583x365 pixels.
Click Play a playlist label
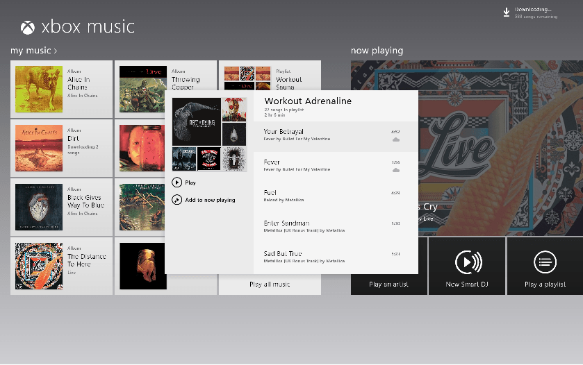545,284
